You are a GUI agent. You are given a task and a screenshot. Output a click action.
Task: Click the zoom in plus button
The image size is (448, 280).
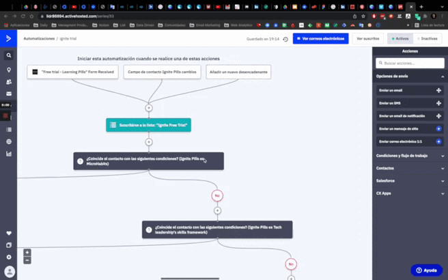[x=27, y=253]
